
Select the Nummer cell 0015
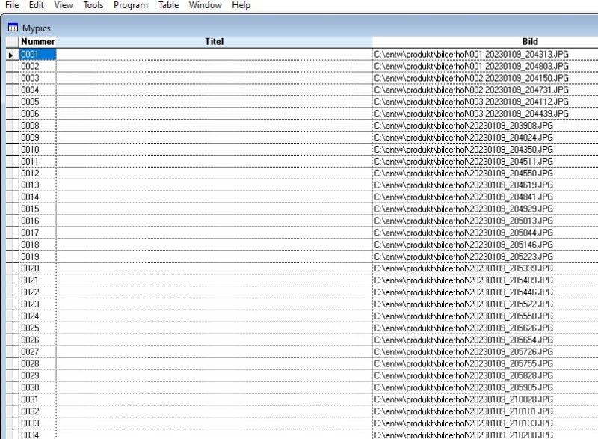click(37, 209)
